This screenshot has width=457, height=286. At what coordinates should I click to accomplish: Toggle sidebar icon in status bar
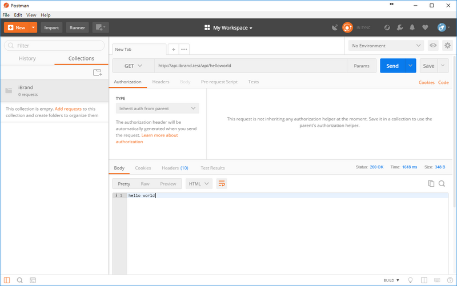(7, 280)
